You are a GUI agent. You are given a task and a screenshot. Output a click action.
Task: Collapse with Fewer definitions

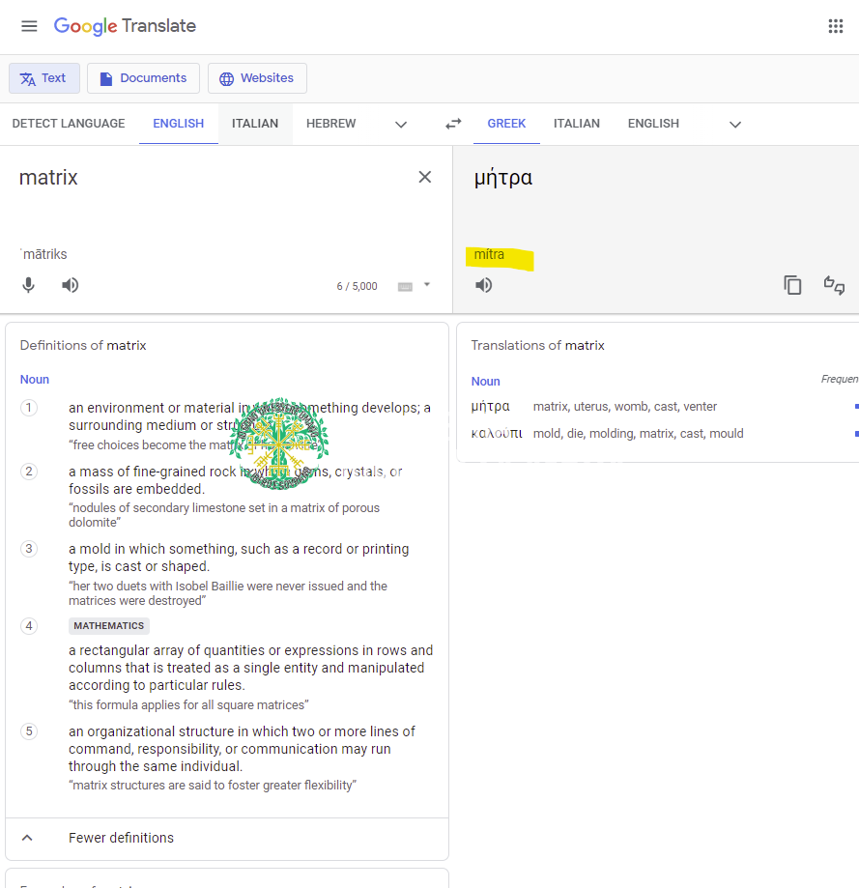tap(121, 838)
